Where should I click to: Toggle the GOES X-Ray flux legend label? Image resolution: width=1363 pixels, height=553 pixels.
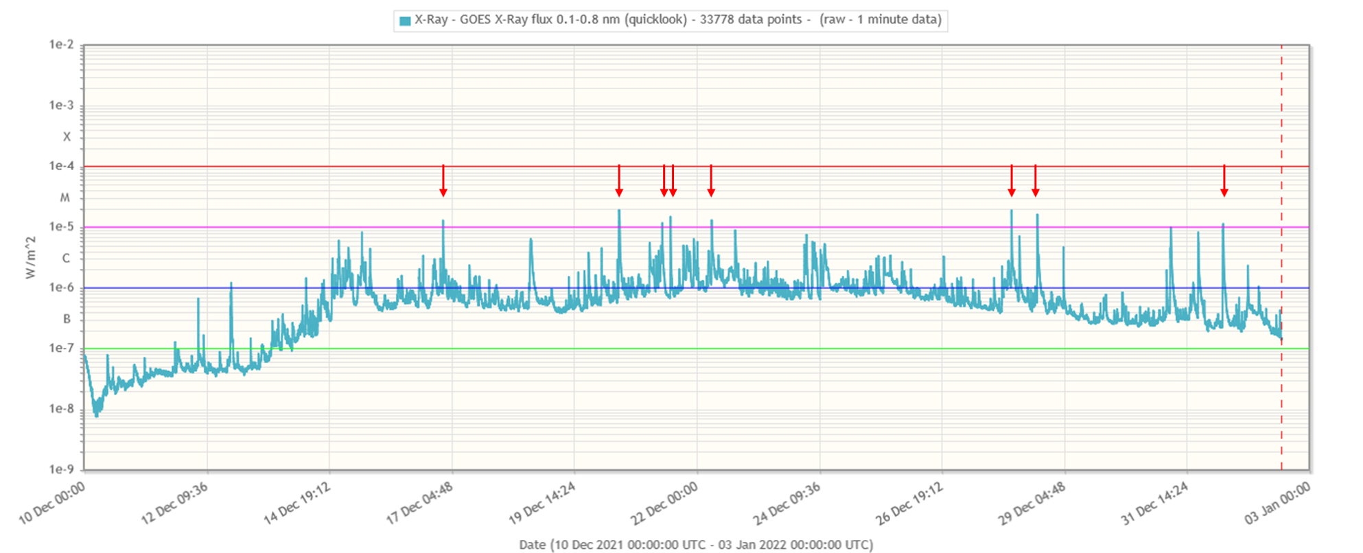pos(677,20)
